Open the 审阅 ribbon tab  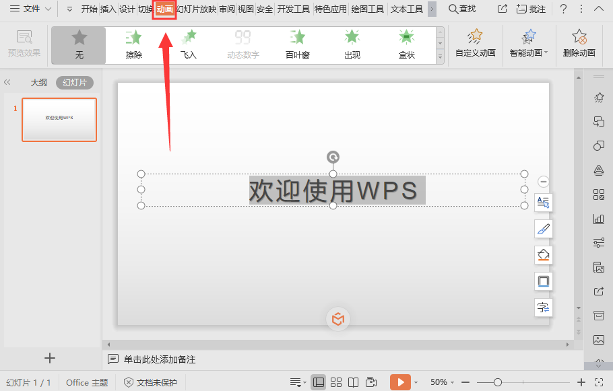point(227,9)
